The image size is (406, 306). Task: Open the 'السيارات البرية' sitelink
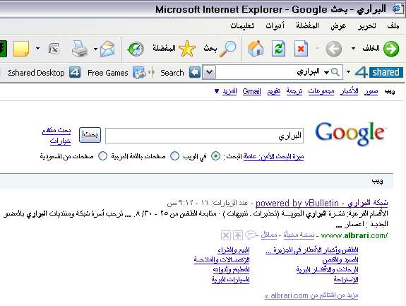click(230, 279)
